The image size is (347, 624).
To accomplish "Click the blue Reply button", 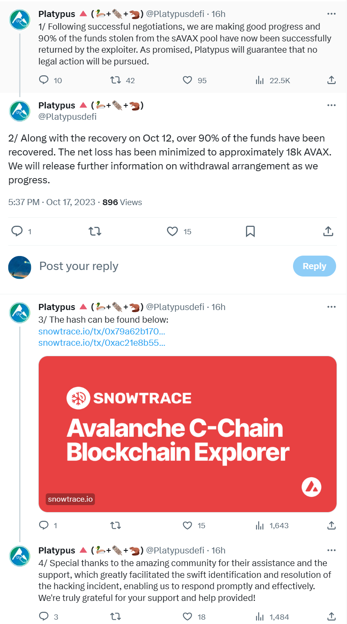I will (x=314, y=266).
